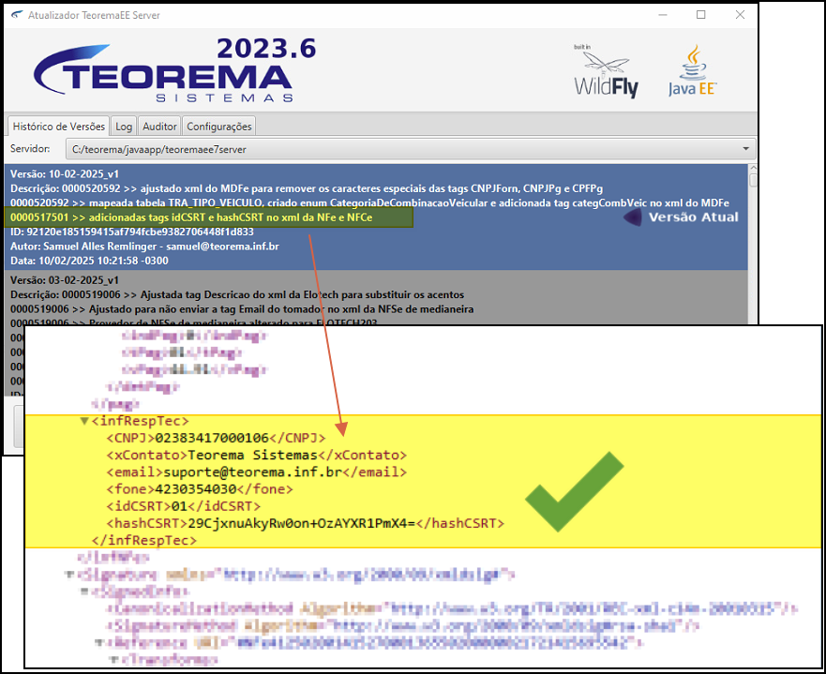Click the email suporte@teorema.inf.br
The width and height of the screenshot is (826, 674).
[x=253, y=472]
